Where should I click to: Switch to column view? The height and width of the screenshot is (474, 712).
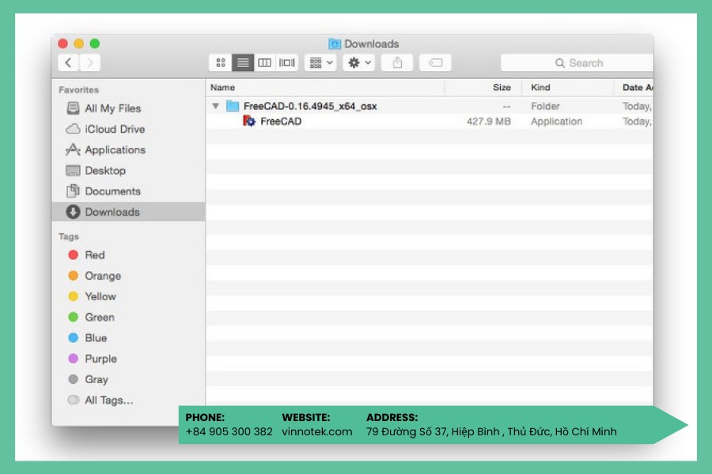pyautogui.click(x=264, y=62)
